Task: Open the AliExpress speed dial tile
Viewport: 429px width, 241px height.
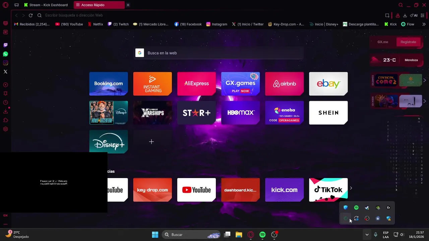Action: [x=196, y=84]
